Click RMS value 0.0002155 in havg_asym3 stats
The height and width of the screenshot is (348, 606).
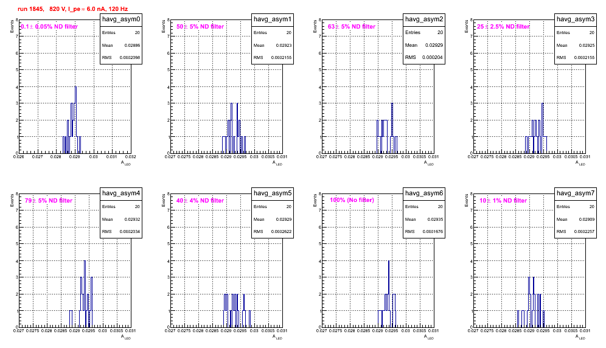[584, 58]
